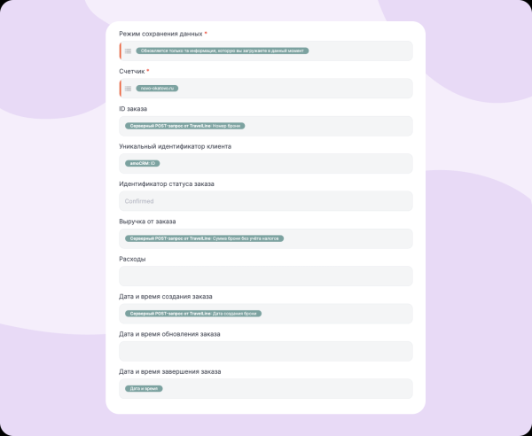Click the Режим сохранения данных label
This screenshot has width=532, height=436.
pyautogui.click(x=160, y=34)
